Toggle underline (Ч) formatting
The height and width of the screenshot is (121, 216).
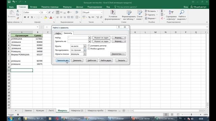pyautogui.click(x=32, y=17)
